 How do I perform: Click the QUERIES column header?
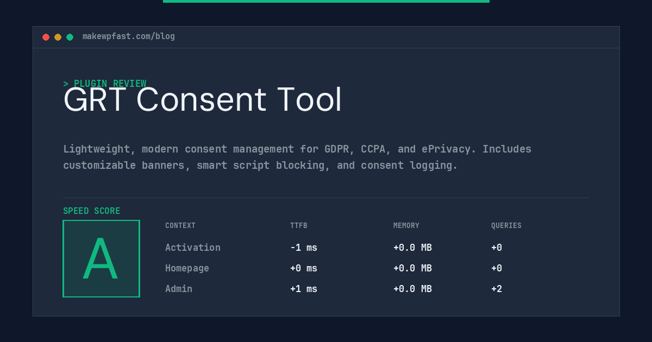(506, 226)
